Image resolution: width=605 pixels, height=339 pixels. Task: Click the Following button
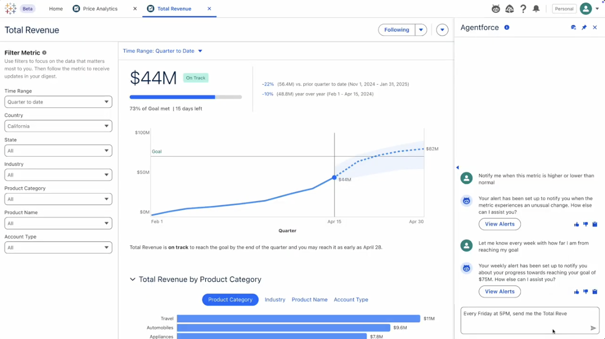point(397,30)
